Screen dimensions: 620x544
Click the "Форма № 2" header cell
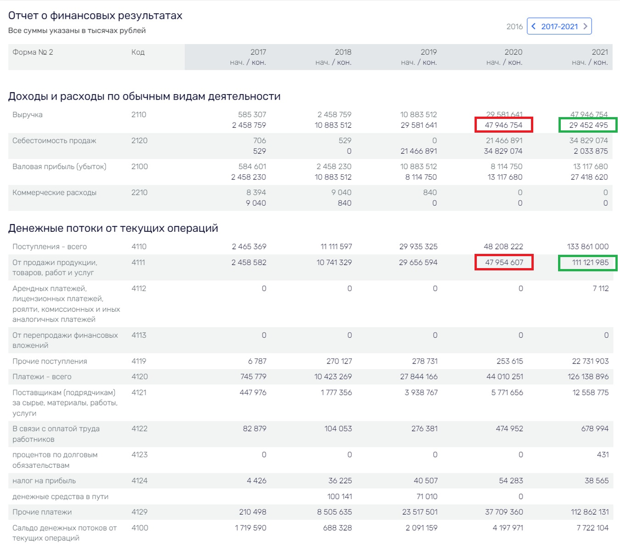(33, 52)
